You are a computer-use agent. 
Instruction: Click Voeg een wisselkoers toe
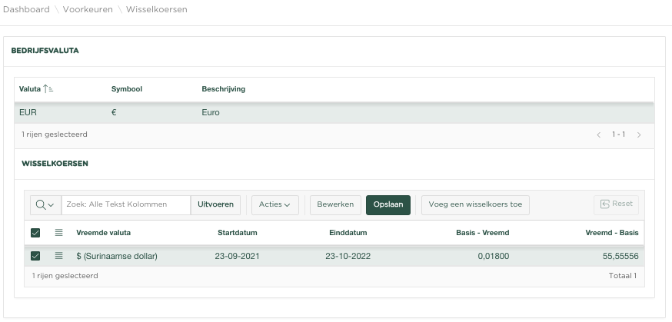tap(475, 204)
